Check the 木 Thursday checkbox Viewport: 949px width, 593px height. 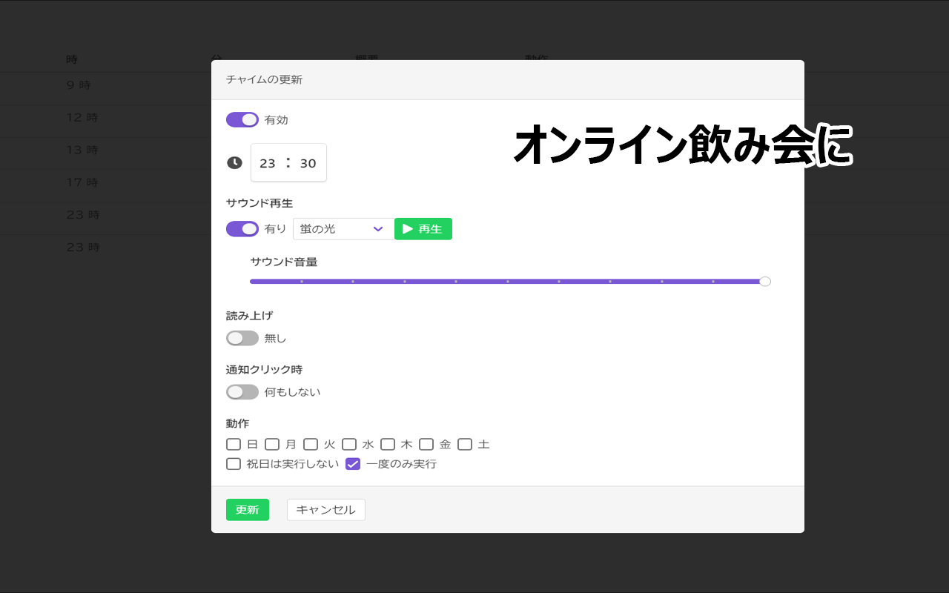point(388,445)
